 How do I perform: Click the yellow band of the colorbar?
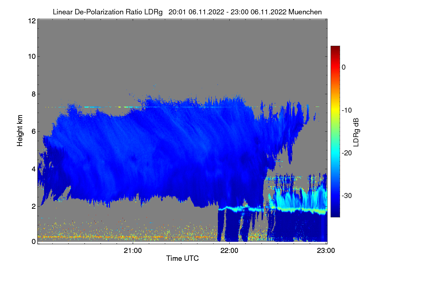(x=335, y=109)
